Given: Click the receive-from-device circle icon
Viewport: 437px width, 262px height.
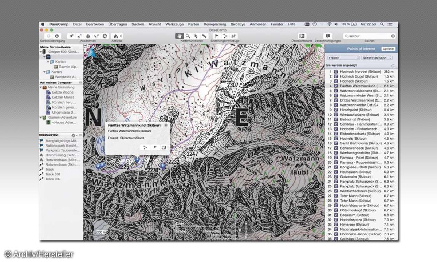Looking at the screenshot, I should pyautogui.click(x=48, y=36).
